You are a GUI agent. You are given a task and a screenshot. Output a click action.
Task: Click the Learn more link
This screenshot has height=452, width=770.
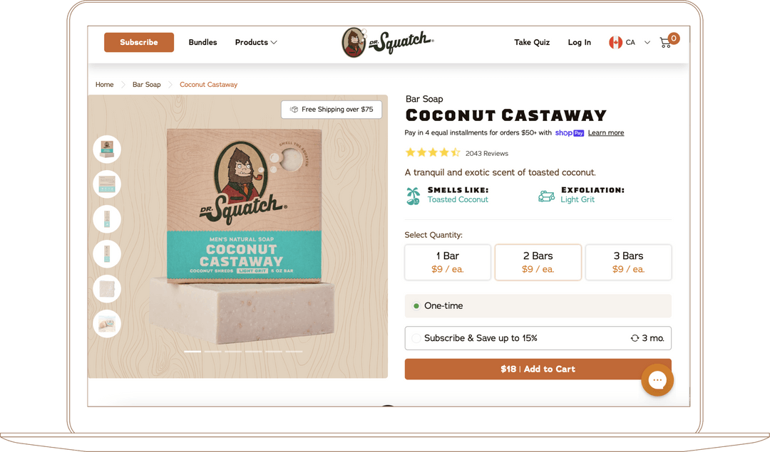(x=606, y=133)
